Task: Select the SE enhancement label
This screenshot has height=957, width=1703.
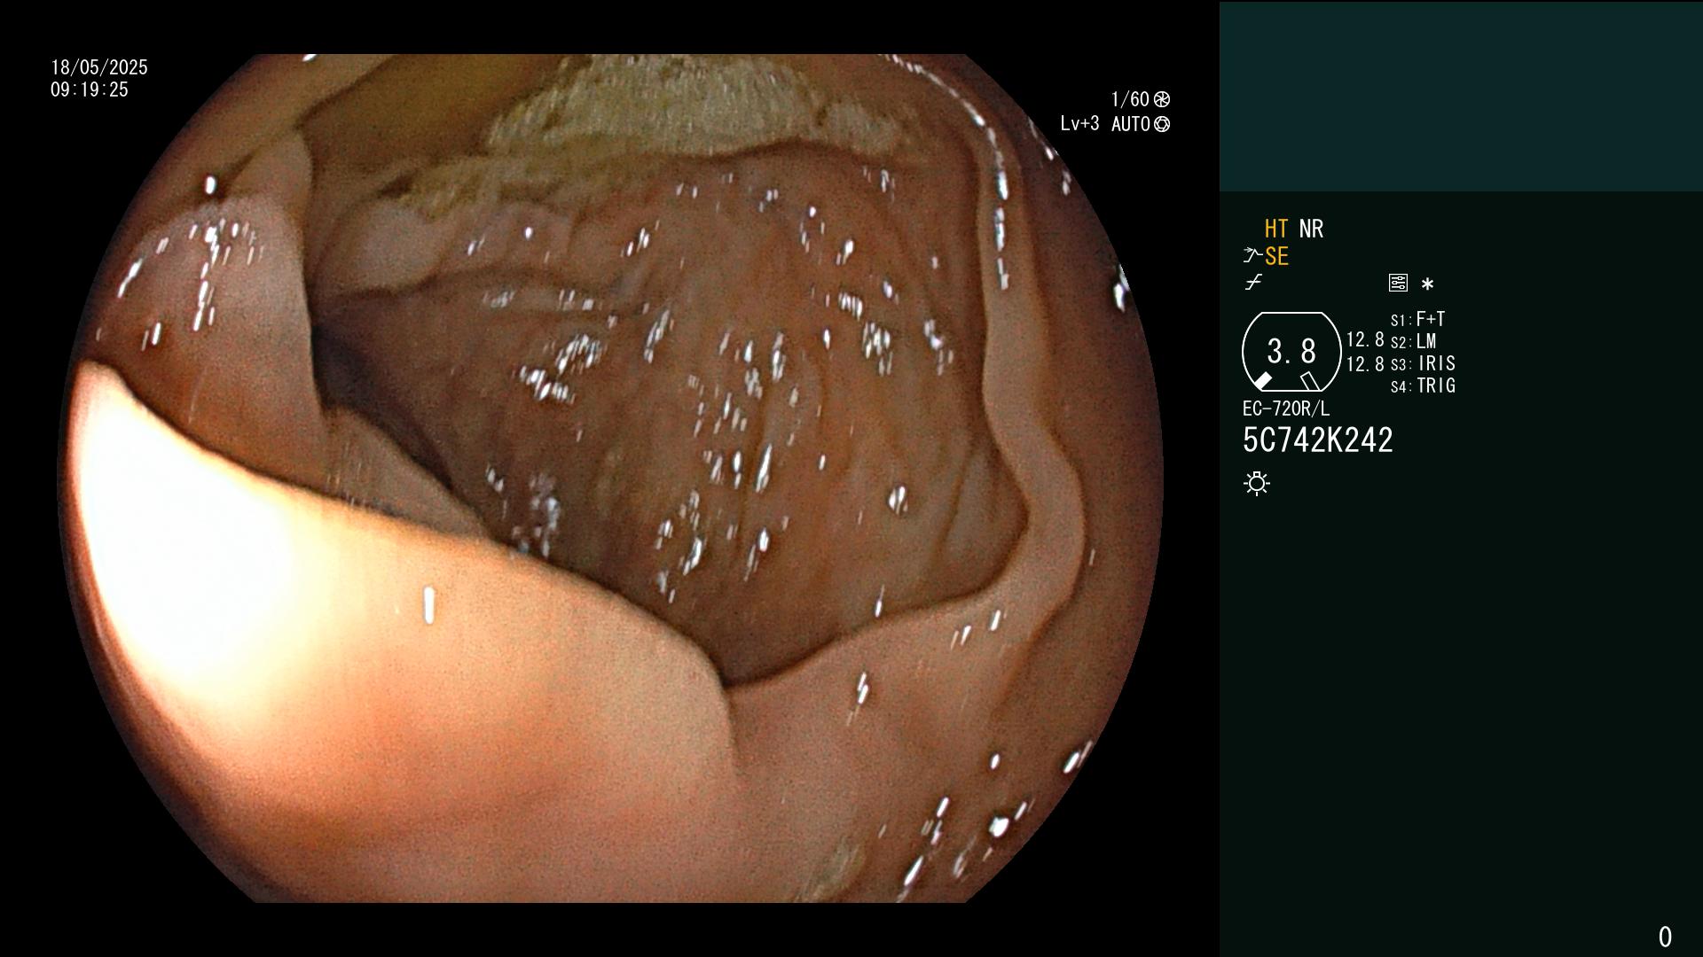Action: tap(1276, 256)
